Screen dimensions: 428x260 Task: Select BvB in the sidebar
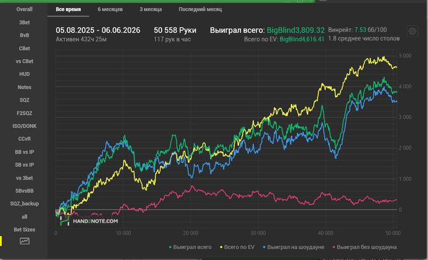24,35
